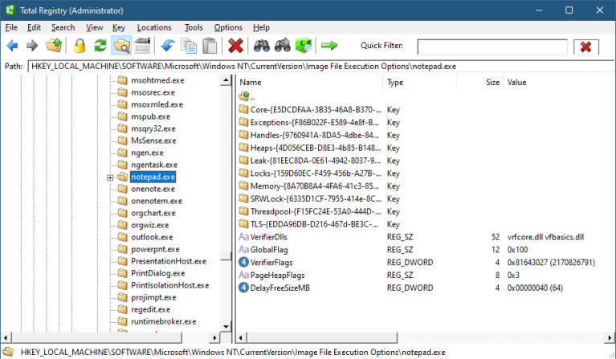This screenshot has height=359, width=616.
Task: Select the TLS-{EDDA96DB key row
Action: point(310,224)
